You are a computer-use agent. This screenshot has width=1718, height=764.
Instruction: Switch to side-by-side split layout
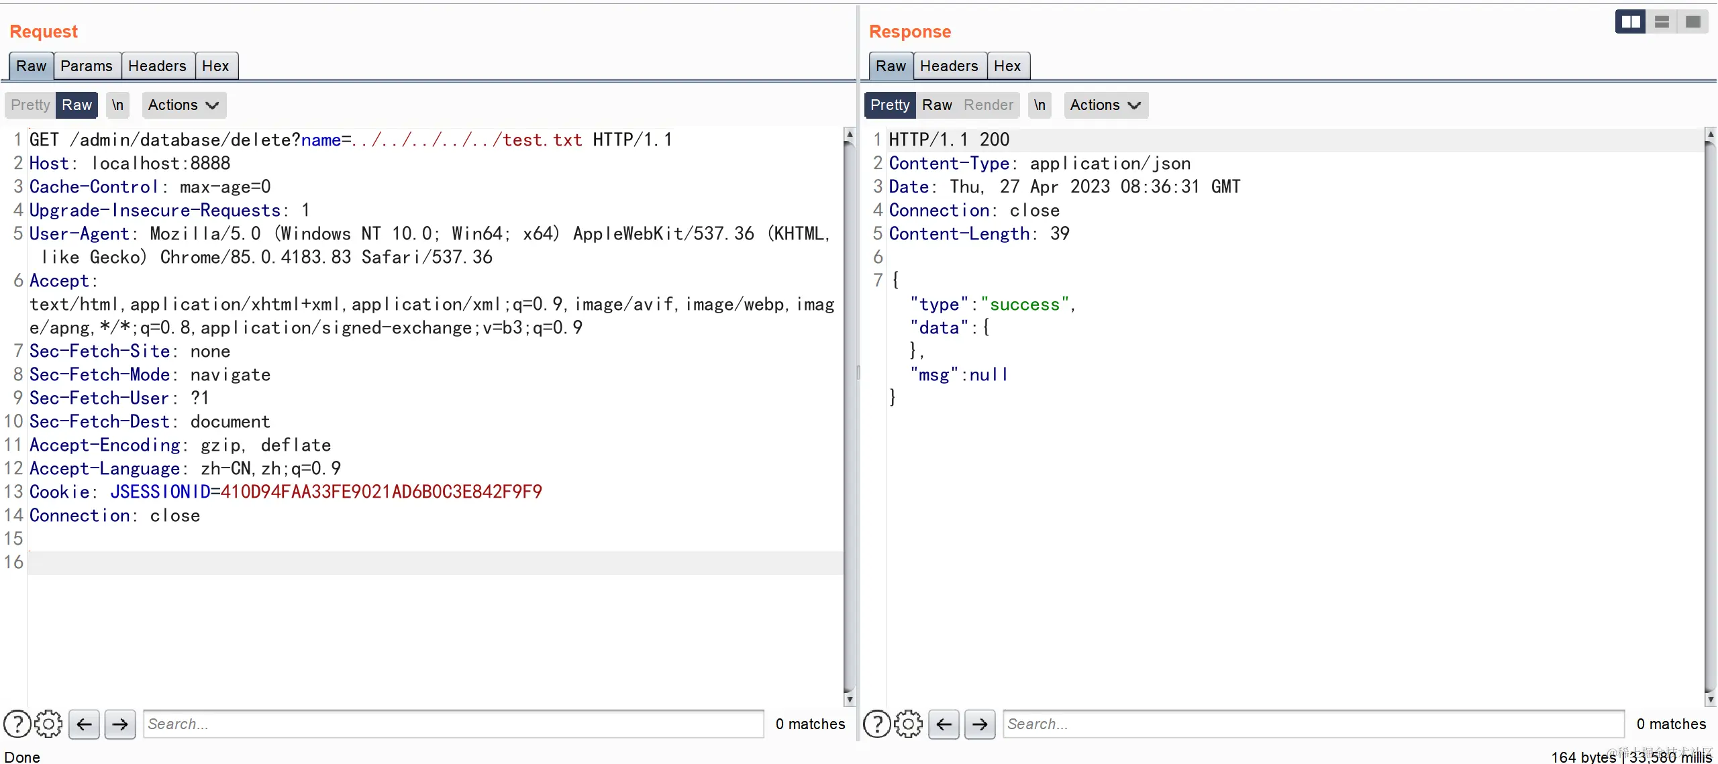pyautogui.click(x=1631, y=22)
